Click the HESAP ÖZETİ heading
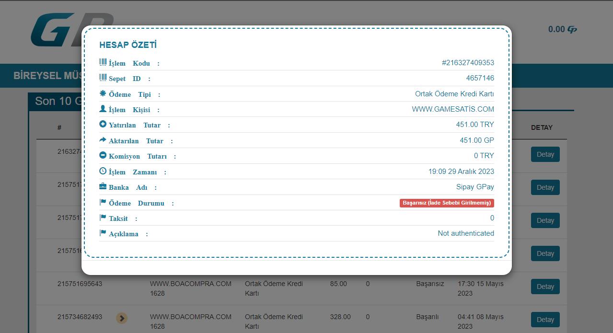Image resolution: width=613 pixels, height=333 pixels. pos(128,45)
